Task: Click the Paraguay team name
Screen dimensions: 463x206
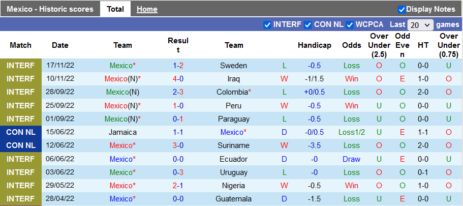Action: tap(233, 119)
